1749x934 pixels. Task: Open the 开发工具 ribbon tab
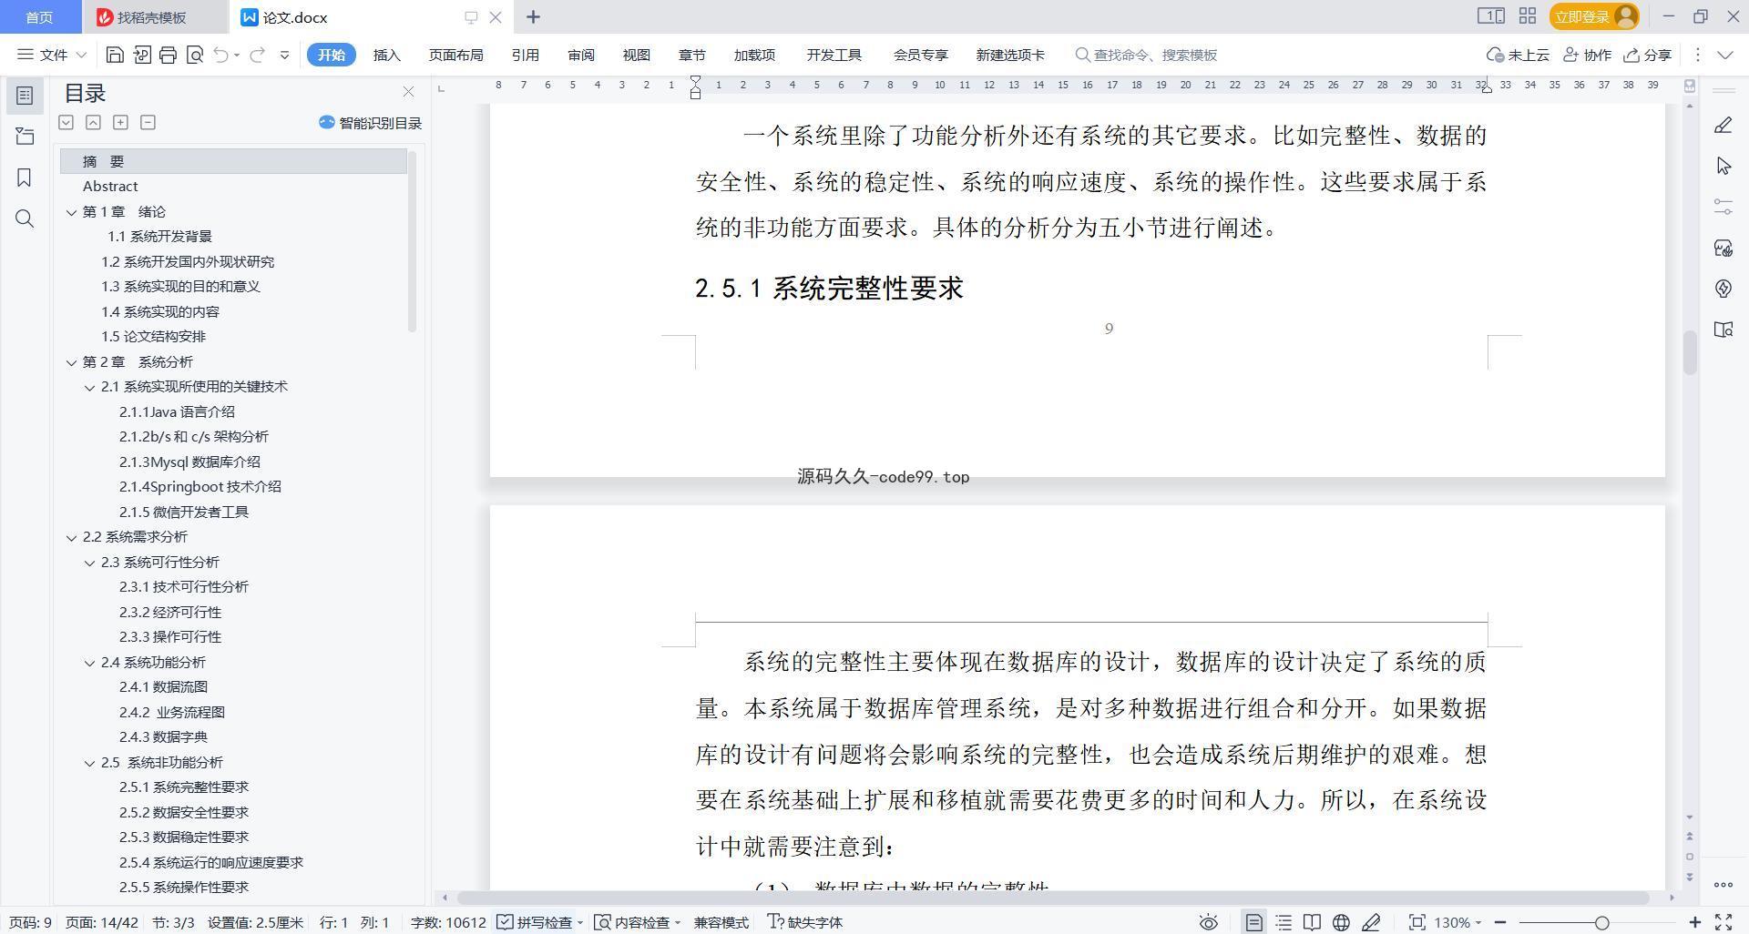coord(834,55)
